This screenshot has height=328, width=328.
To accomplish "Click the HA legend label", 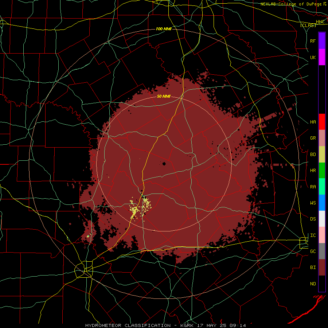I will tap(313, 122).
